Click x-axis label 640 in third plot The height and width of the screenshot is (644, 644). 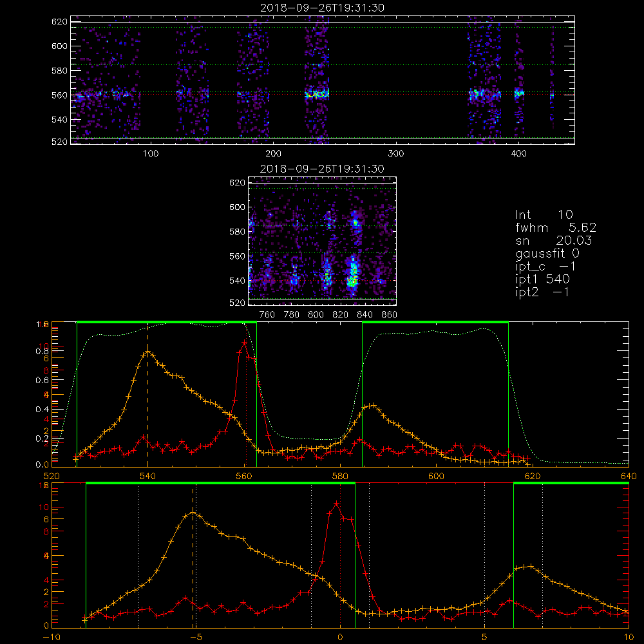coord(629,477)
